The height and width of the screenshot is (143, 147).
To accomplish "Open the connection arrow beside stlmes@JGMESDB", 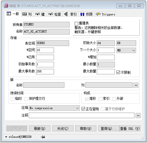I will click(6, 137).
